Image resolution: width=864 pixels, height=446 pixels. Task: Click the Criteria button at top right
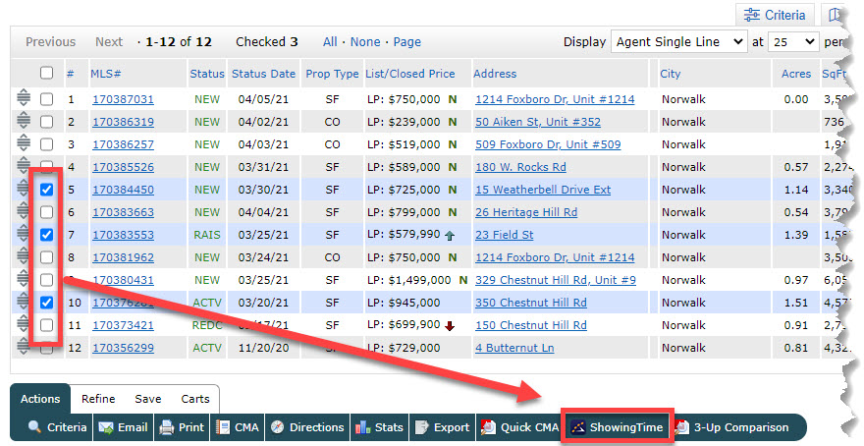[x=775, y=15]
